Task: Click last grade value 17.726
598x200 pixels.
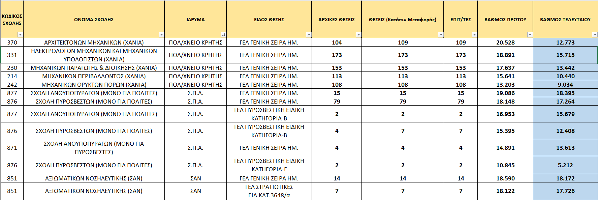Action: pos(565,191)
